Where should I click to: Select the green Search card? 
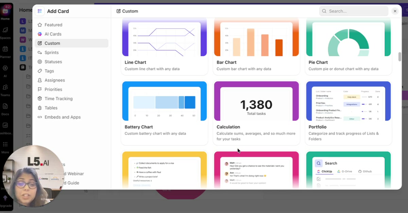click(x=348, y=170)
